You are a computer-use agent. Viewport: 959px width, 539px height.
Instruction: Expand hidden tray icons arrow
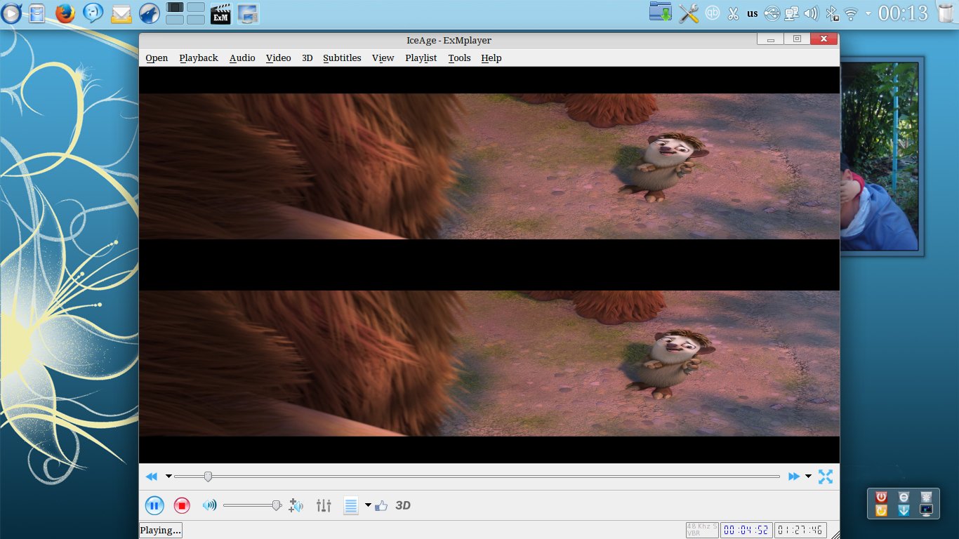(x=868, y=13)
